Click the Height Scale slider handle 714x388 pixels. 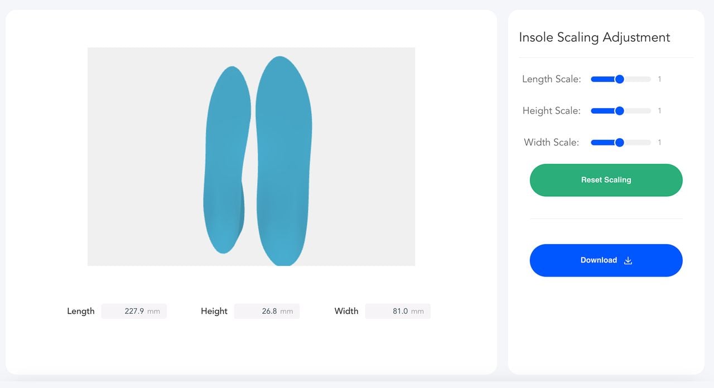619,111
